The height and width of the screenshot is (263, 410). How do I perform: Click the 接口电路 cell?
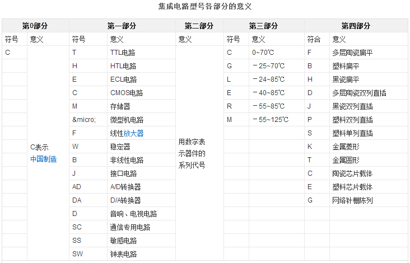[x=141, y=173]
